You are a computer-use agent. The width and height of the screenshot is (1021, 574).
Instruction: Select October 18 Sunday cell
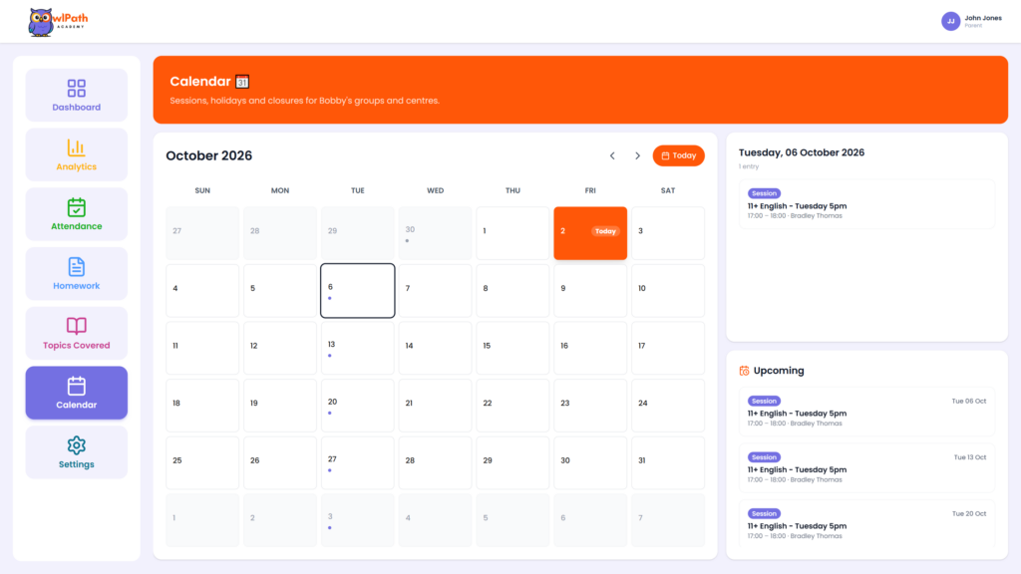pyautogui.click(x=202, y=406)
